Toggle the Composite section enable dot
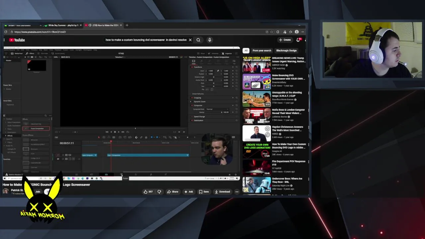Screen dimensions: 425x239 coord(192,105)
